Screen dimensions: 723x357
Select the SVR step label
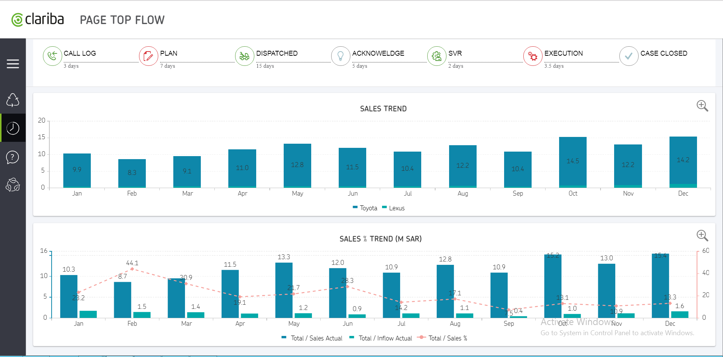coord(455,53)
